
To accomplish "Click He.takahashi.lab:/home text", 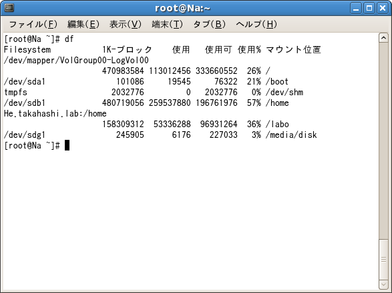I will point(55,114).
